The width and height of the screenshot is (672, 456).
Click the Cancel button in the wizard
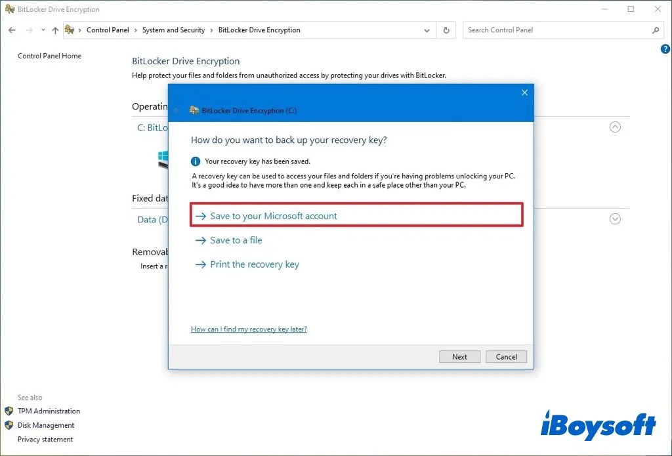[x=506, y=356]
